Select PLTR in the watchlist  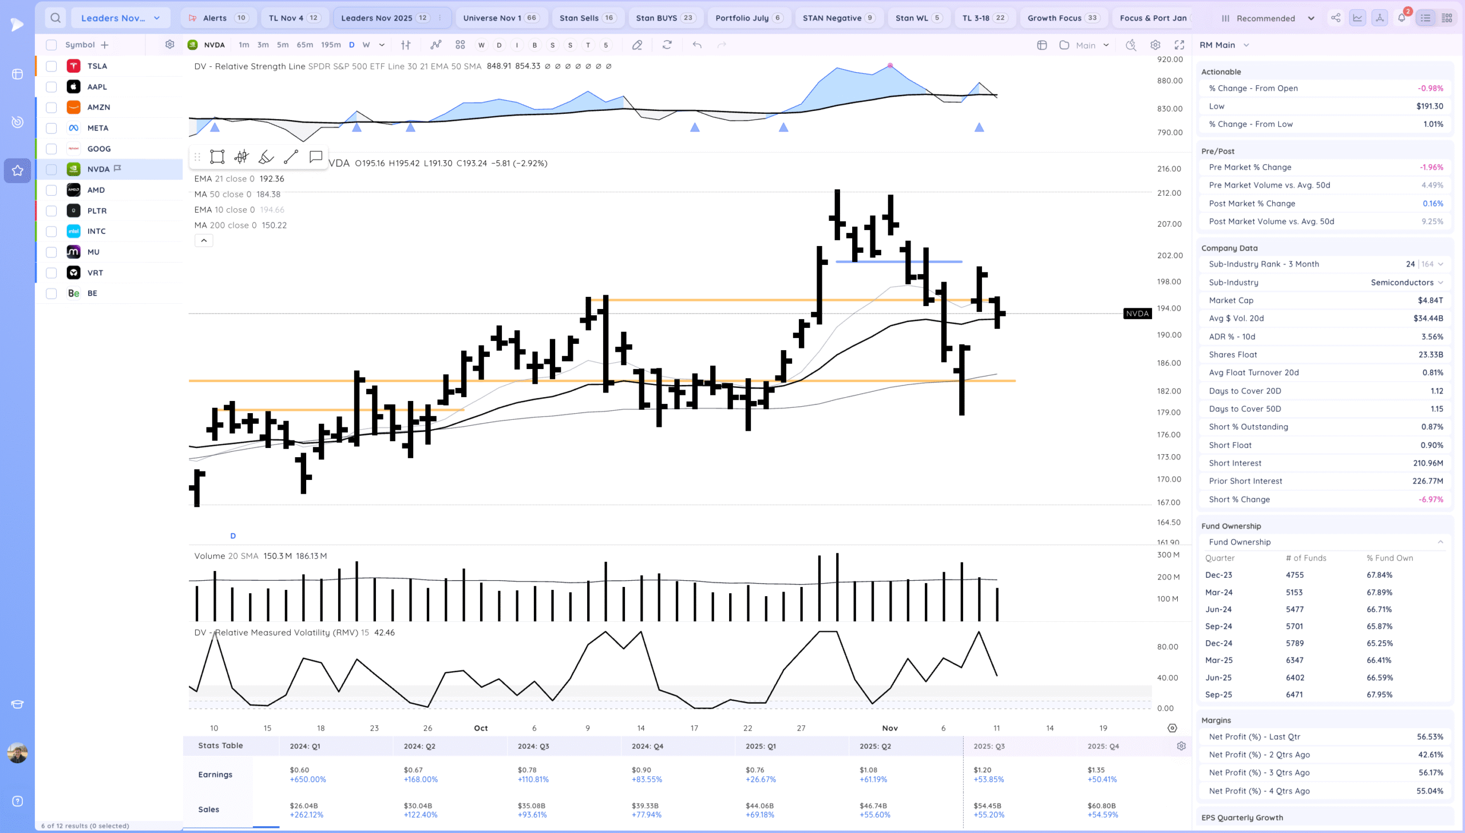pyautogui.click(x=97, y=211)
